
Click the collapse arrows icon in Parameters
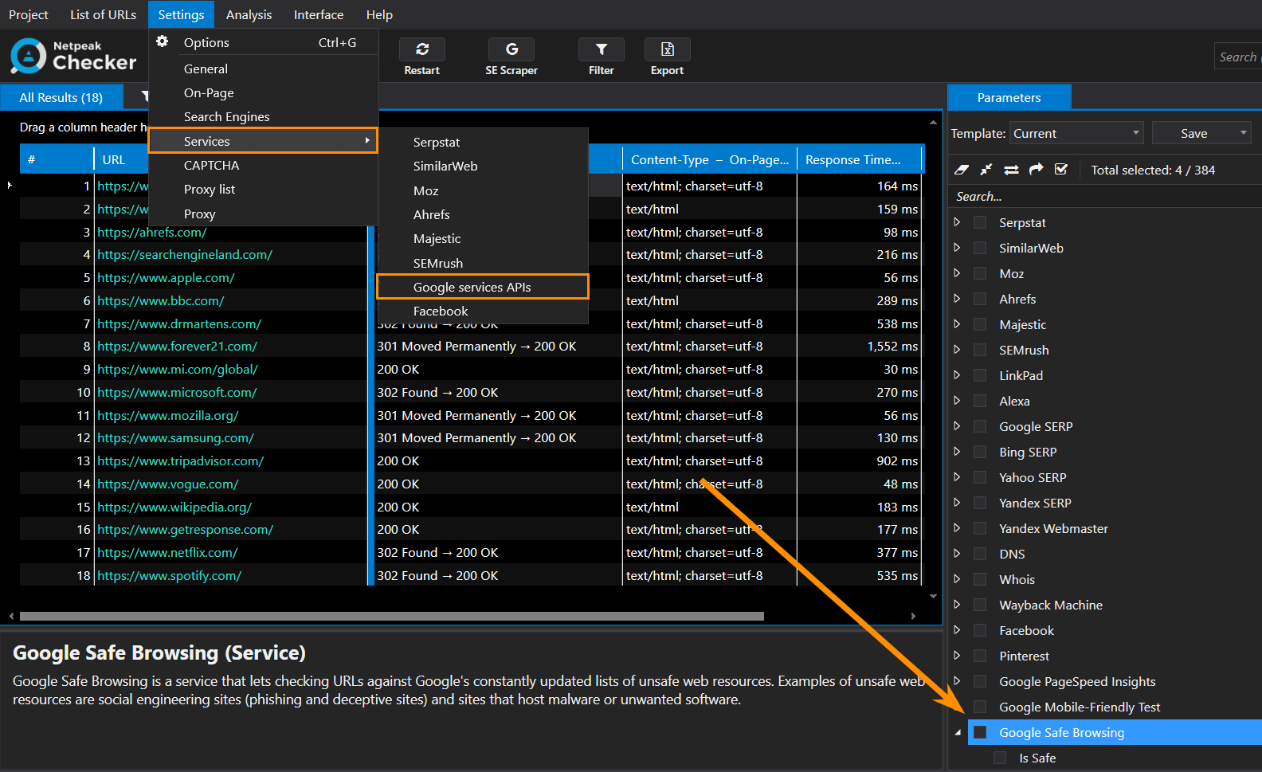pos(986,170)
